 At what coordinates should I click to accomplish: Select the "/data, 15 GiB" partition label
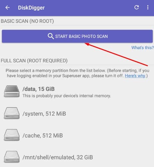(38, 89)
